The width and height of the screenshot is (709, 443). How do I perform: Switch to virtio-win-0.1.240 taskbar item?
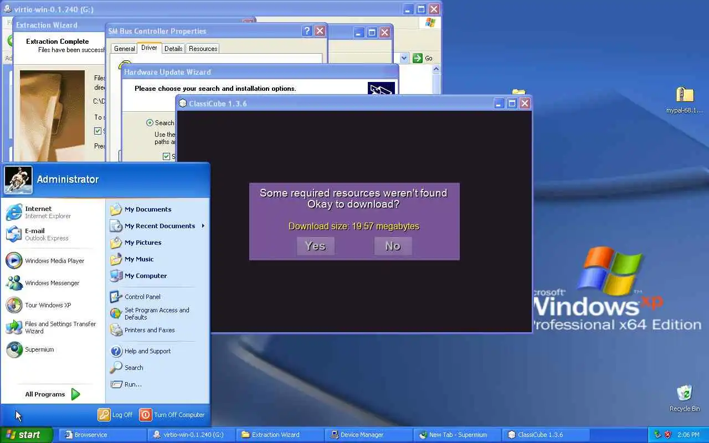192,435
